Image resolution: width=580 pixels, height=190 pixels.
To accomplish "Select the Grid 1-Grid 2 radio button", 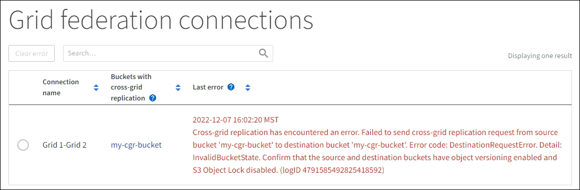I will (23, 144).
